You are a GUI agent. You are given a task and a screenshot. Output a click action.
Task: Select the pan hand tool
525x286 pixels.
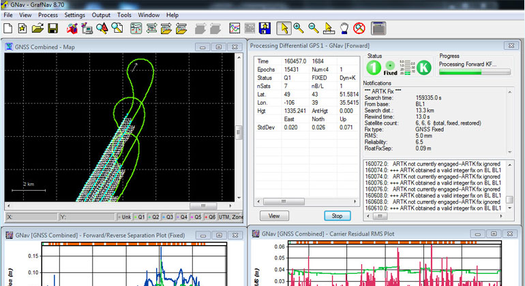[344, 29]
